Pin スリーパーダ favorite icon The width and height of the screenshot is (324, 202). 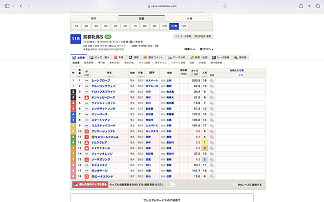tap(212, 114)
